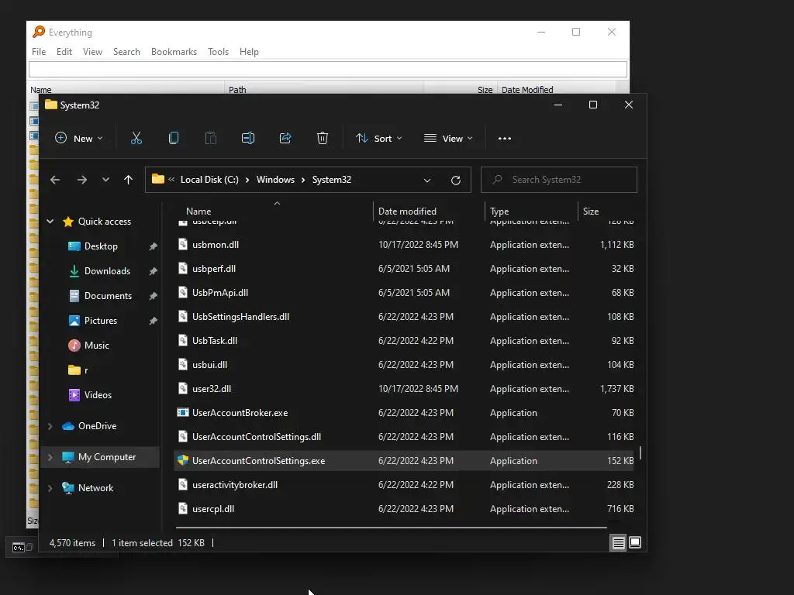This screenshot has width=794, height=595.
Task: Refresh the System32 folder view
Action: (456, 180)
